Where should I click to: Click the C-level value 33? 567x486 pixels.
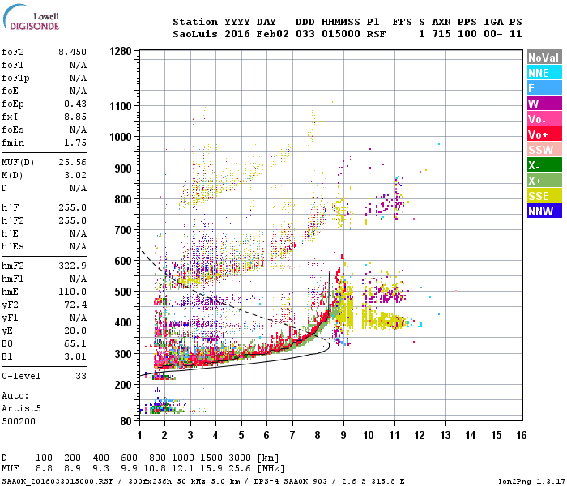point(81,376)
